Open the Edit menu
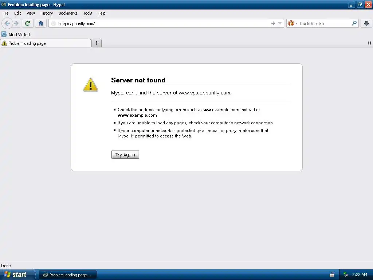 pyautogui.click(x=17, y=13)
